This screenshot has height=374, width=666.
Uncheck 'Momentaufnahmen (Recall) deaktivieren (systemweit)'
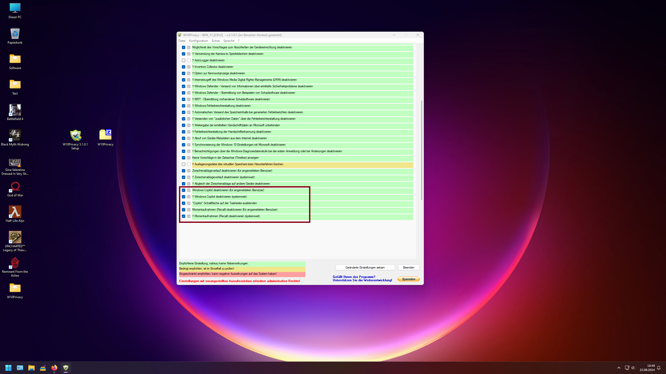[x=184, y=216]
